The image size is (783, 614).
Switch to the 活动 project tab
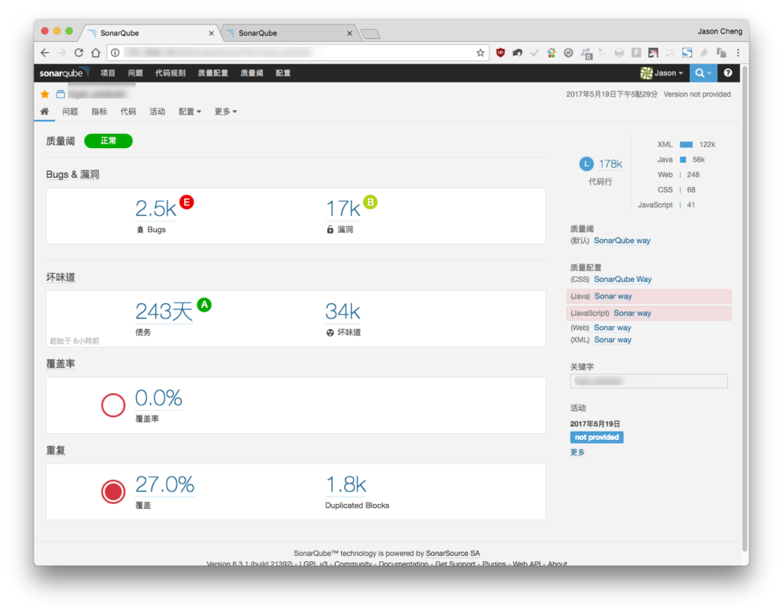click(158, 111)
